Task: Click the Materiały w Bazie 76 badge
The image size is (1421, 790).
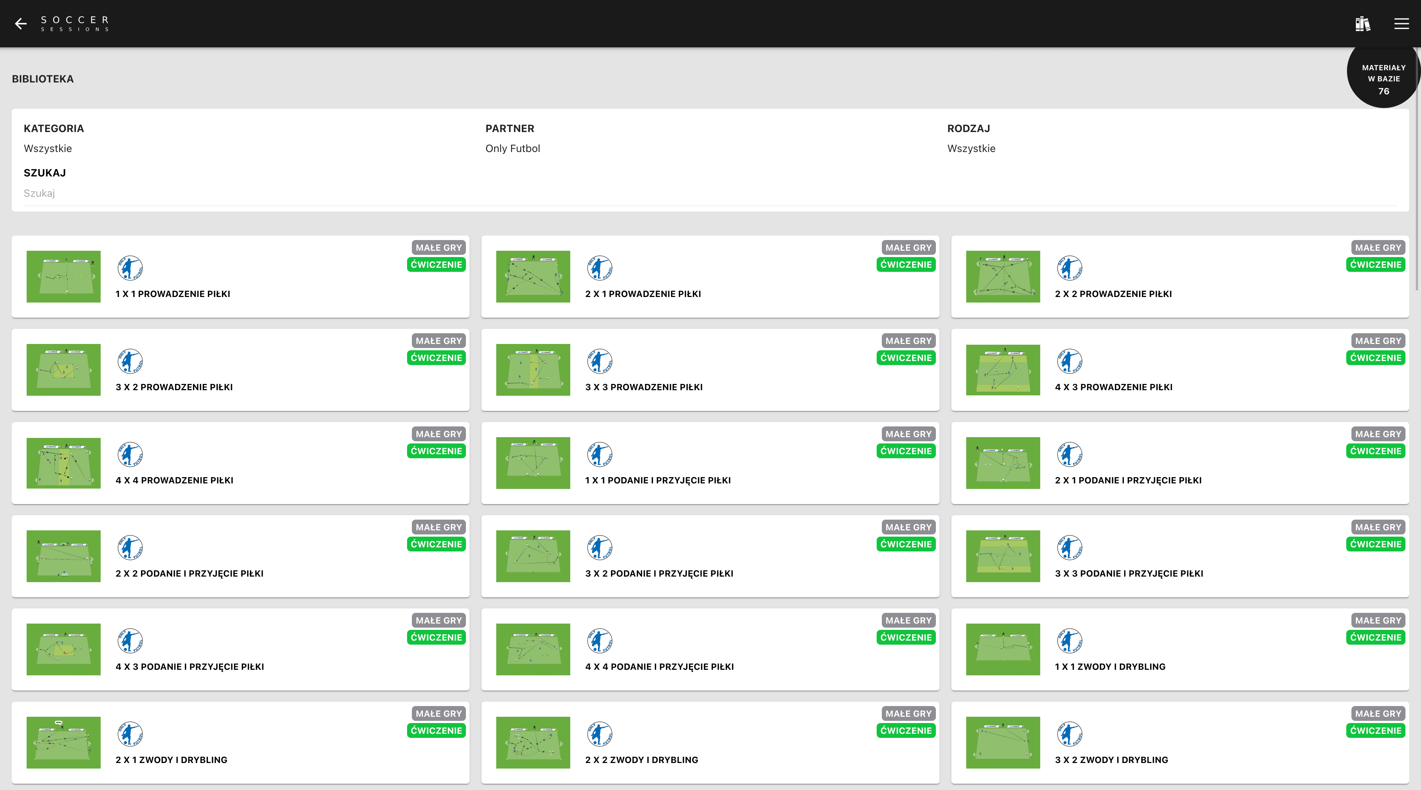Action: pyautogui.click(x=1383, y=79)
